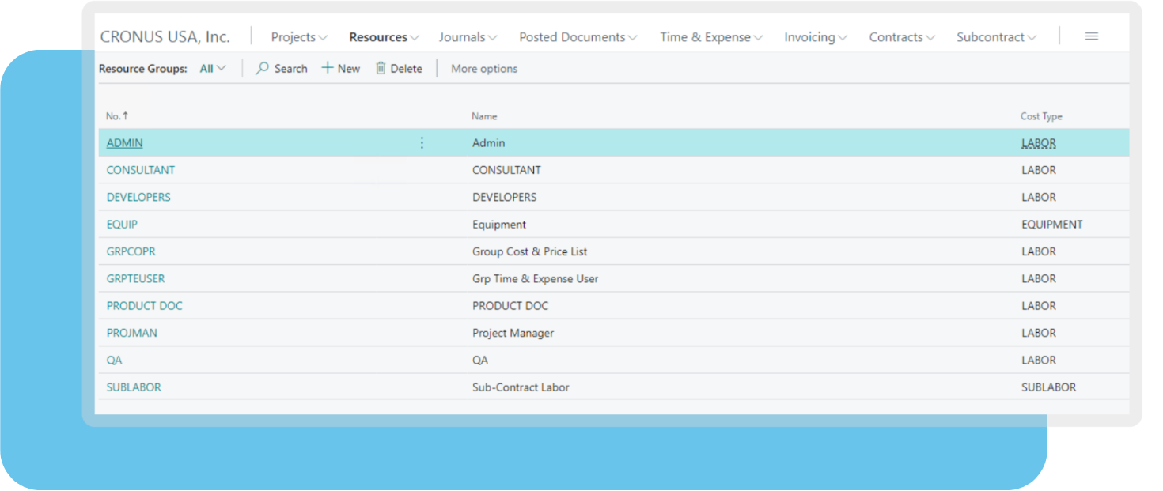Click the More options button
The height and width of the screenshot is (491, 1163).
coord(483,69)
